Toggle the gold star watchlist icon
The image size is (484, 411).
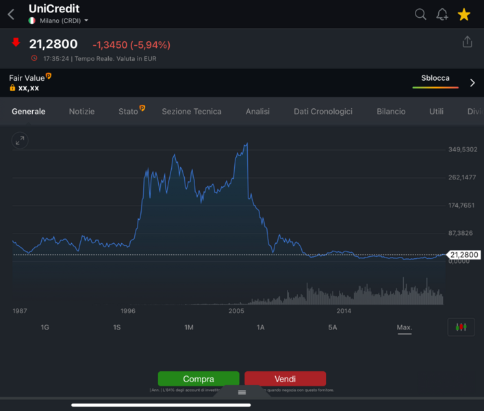pos(464,14)
